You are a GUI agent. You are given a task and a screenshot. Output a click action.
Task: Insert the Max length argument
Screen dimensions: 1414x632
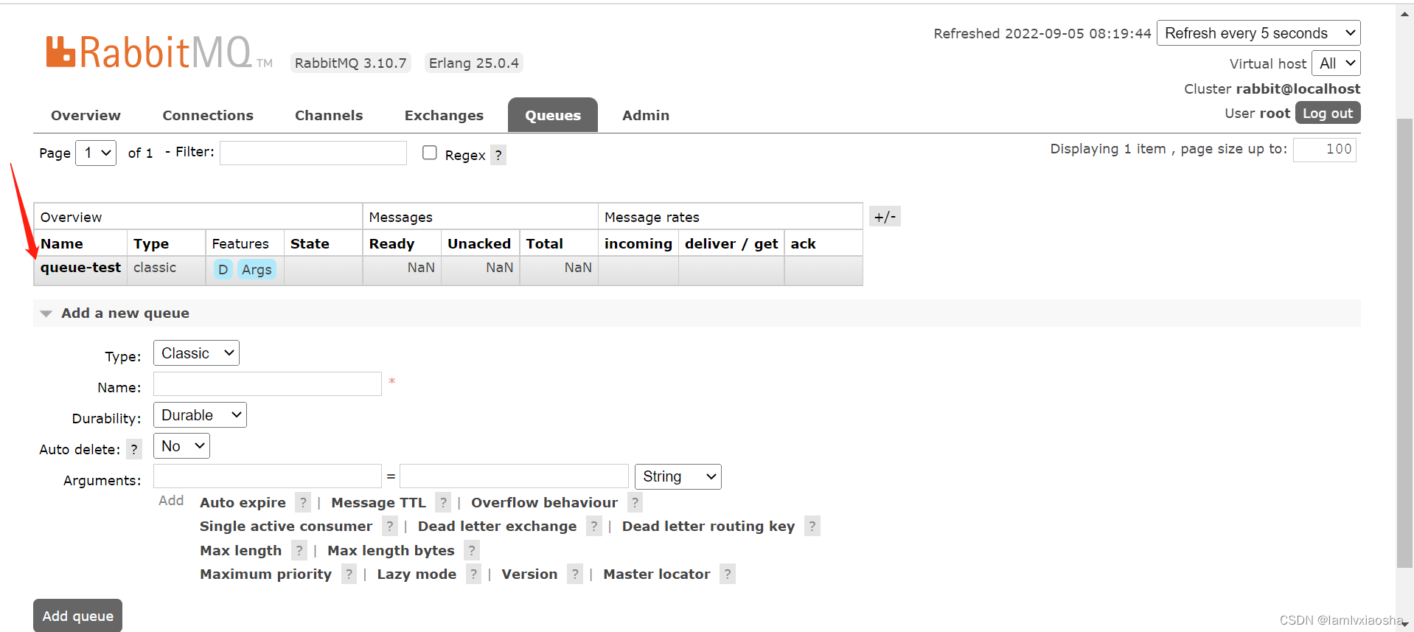pos(240,551)
